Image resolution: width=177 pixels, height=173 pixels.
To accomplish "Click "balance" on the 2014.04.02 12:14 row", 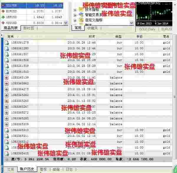I will click(116, 124).
